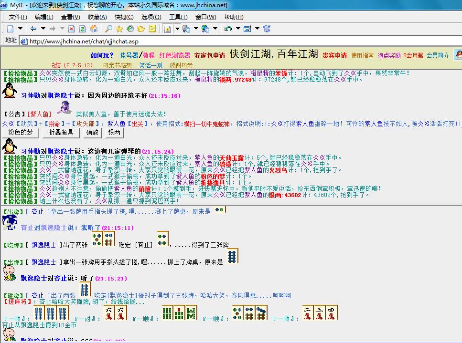Click the computers connection toolbar icon

(x=186, y=29)
